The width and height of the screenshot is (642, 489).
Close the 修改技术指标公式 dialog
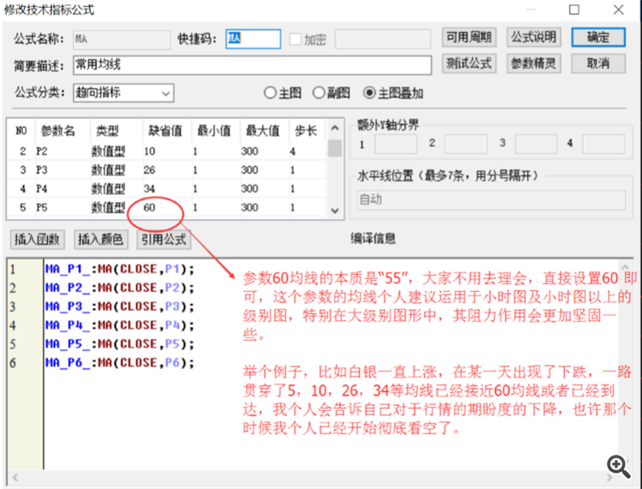tap(619, 9)
